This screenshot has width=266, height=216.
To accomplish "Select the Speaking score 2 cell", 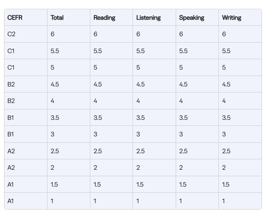I will [181, 168].
